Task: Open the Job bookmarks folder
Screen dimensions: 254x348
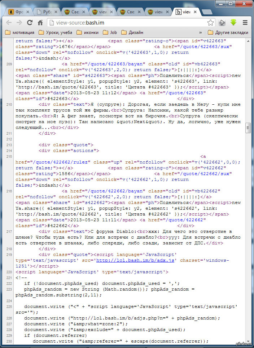Action: pos(110,32)
